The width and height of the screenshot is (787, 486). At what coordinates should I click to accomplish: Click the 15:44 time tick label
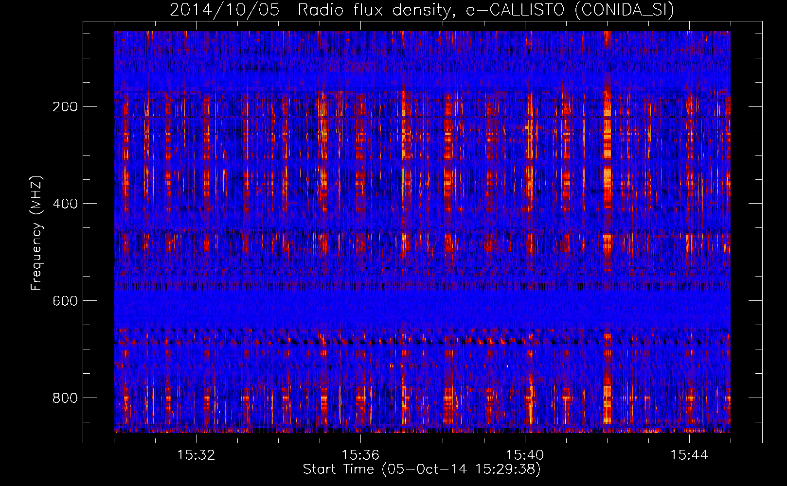click(x=689, y=455)
